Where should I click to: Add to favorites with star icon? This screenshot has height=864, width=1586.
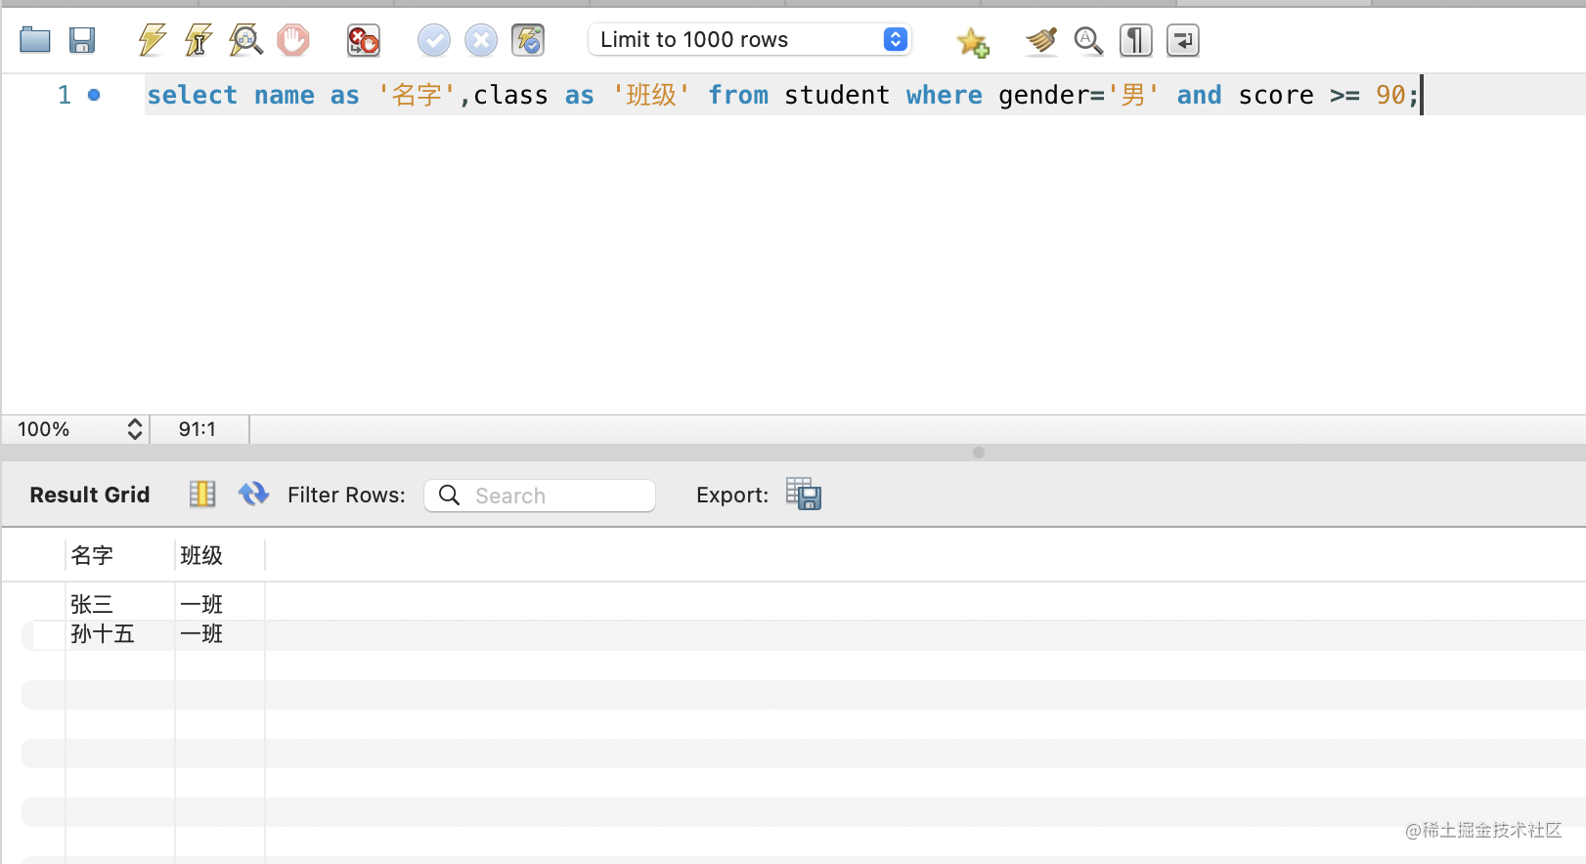[x=972, y=41]
